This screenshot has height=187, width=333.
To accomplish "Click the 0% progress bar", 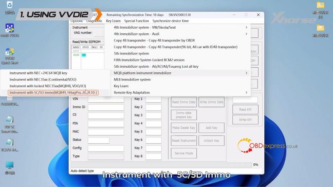I will pyautogui.click(x=161, y=165).
